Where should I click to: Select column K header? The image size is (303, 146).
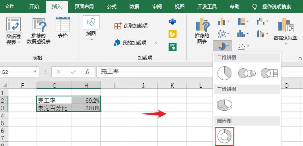pos(172,85)
